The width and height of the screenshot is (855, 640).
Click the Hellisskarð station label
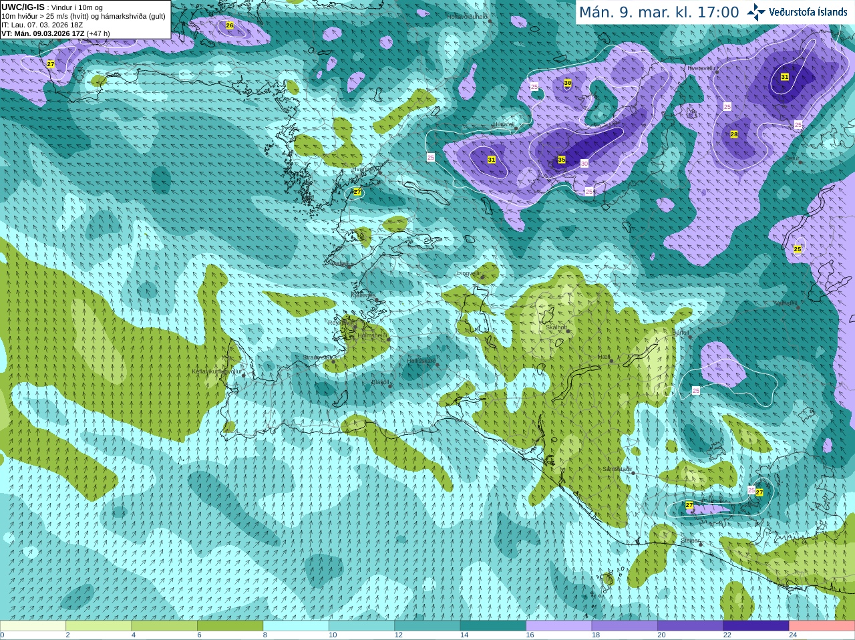point(421,361)
